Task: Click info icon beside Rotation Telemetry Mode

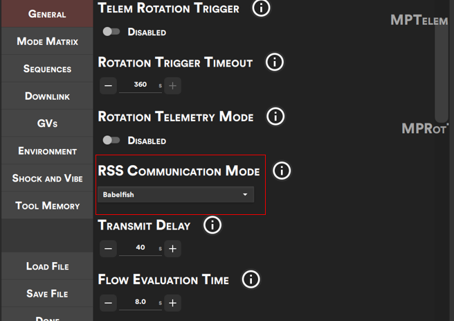Action: [x=275, y=116]
